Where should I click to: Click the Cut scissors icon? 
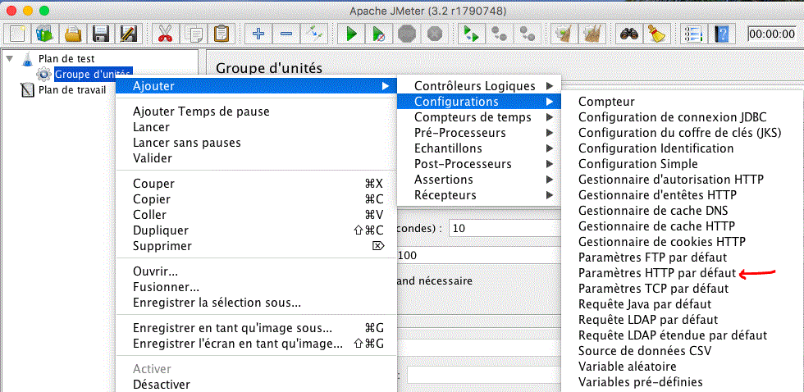(164, 34)
